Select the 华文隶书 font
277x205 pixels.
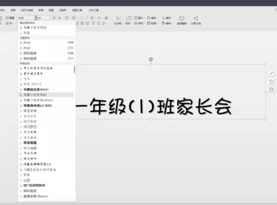click(46, 159)
